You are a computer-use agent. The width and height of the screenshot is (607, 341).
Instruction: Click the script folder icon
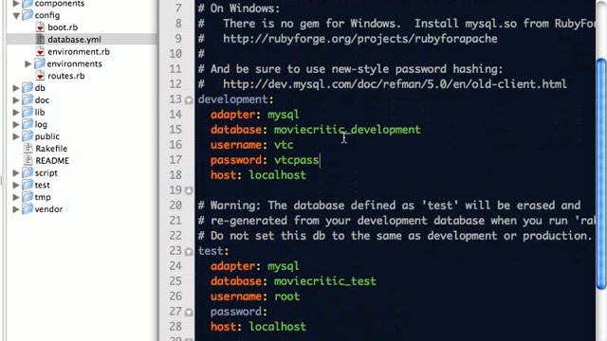(28, 172)
